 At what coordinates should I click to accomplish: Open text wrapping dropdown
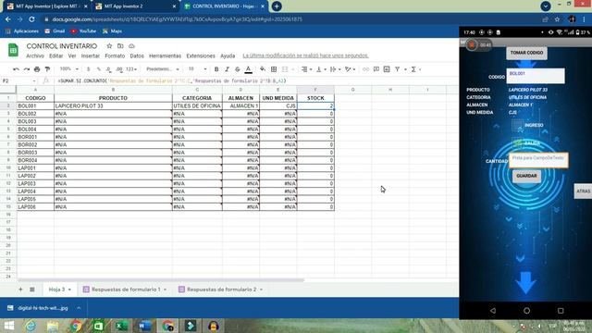tap(335, 69)
